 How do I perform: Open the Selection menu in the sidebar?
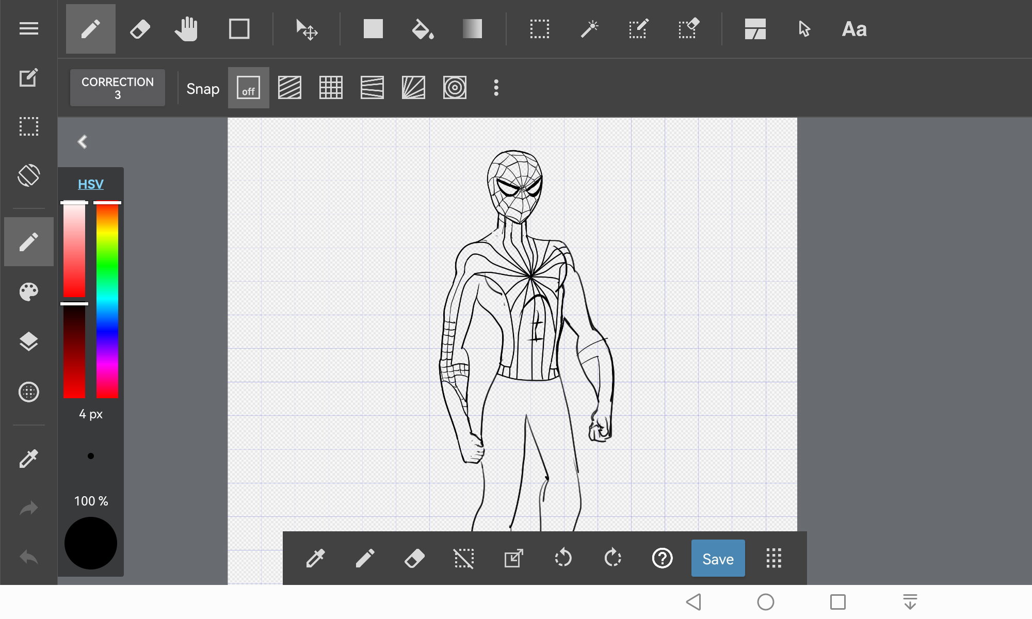click(x=29, y=126)
